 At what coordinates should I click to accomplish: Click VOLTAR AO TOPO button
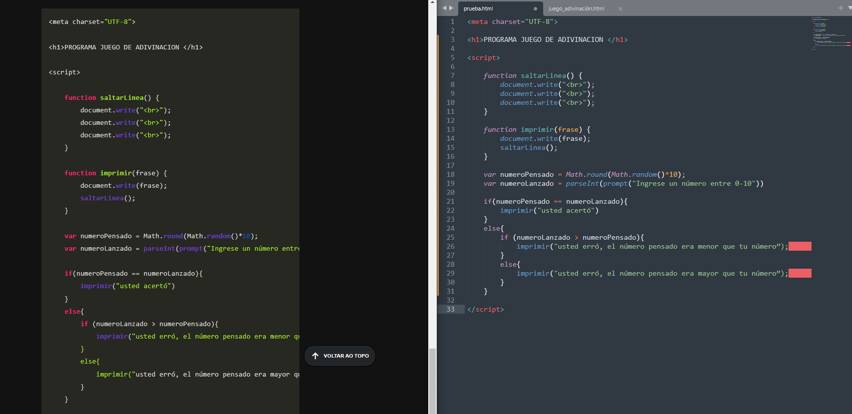340,356
